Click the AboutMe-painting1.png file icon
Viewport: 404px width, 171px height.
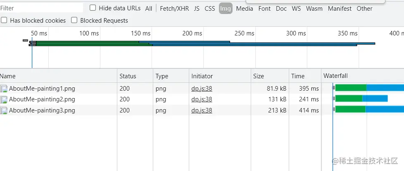click(4, 88)
